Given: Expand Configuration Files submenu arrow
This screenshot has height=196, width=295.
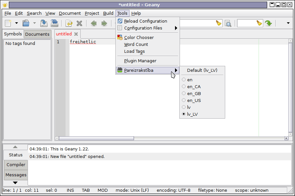Looking at the screenshot, I should click(x=176, y=28).
